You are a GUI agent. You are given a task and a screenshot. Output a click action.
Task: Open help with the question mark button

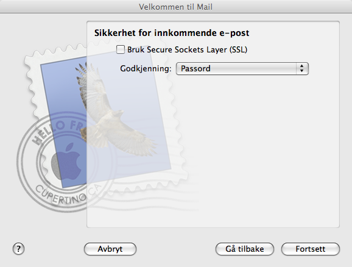tap(18, 249)
